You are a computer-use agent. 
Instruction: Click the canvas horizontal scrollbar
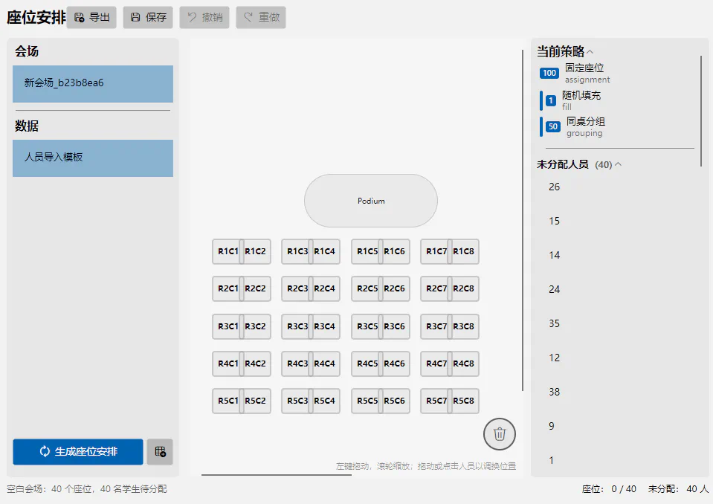tap(277, 475)
